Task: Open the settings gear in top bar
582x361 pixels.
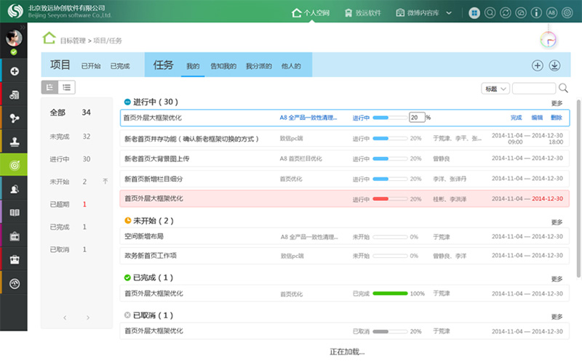Action: [567, 13]
